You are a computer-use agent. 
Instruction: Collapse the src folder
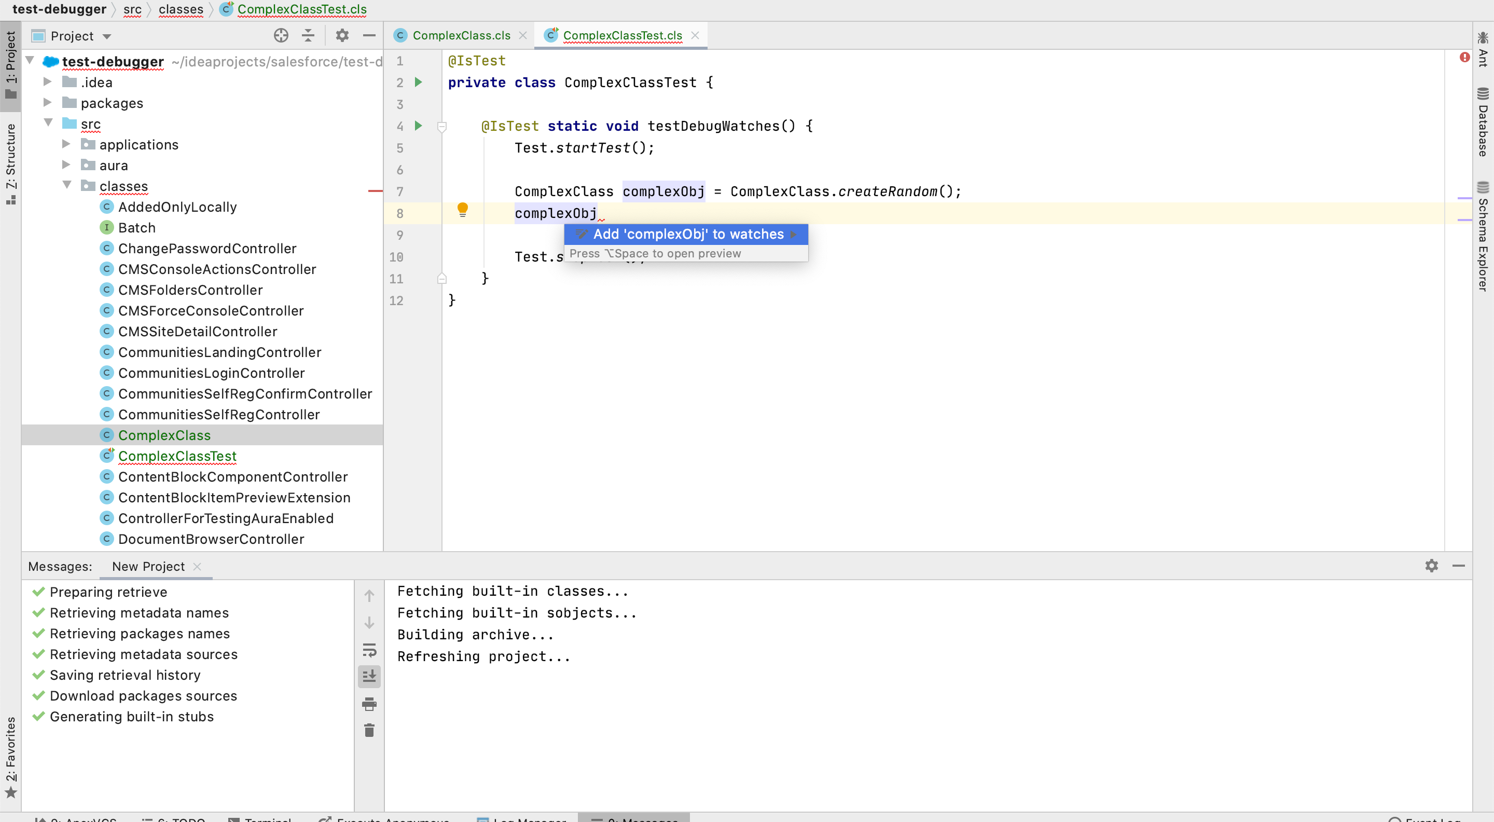coord(49,123)
